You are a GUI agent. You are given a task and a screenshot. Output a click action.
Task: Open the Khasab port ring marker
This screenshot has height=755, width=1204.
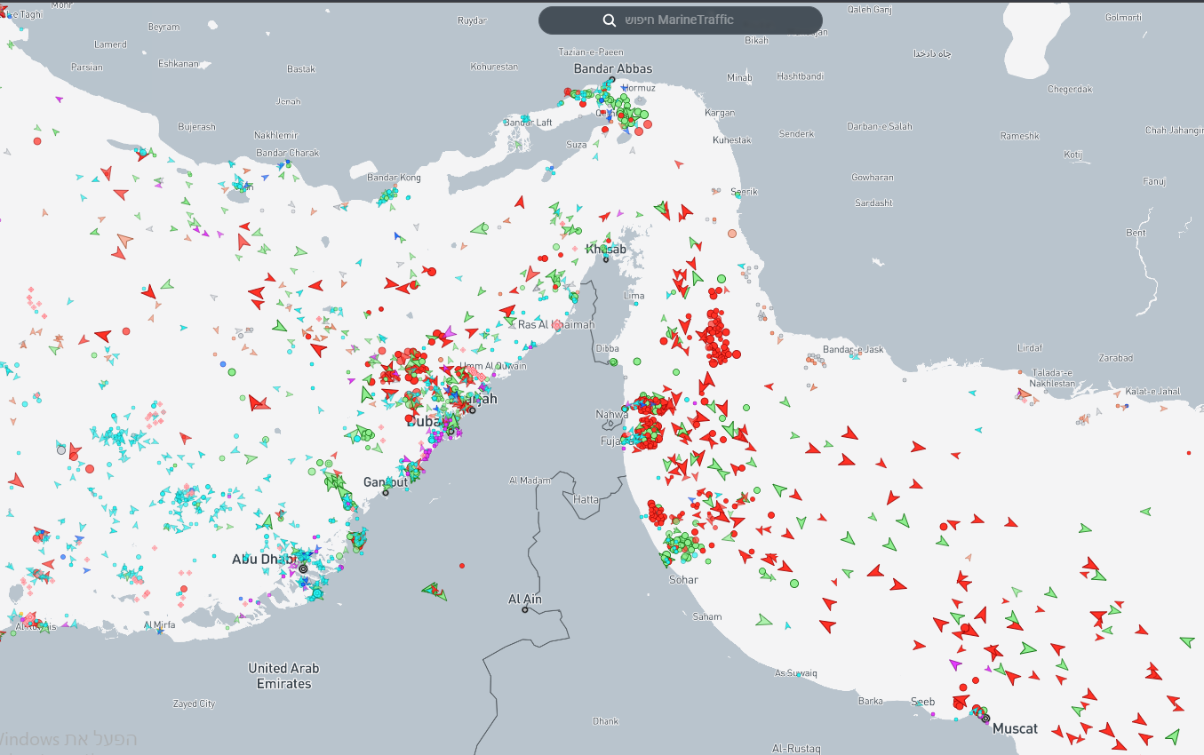click(606, 258)
